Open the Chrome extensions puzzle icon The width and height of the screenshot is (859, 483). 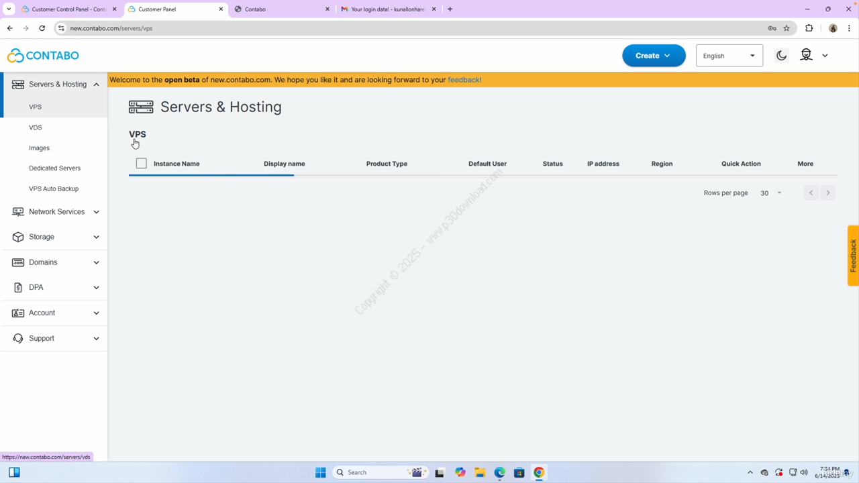click(x=809, y=28)
